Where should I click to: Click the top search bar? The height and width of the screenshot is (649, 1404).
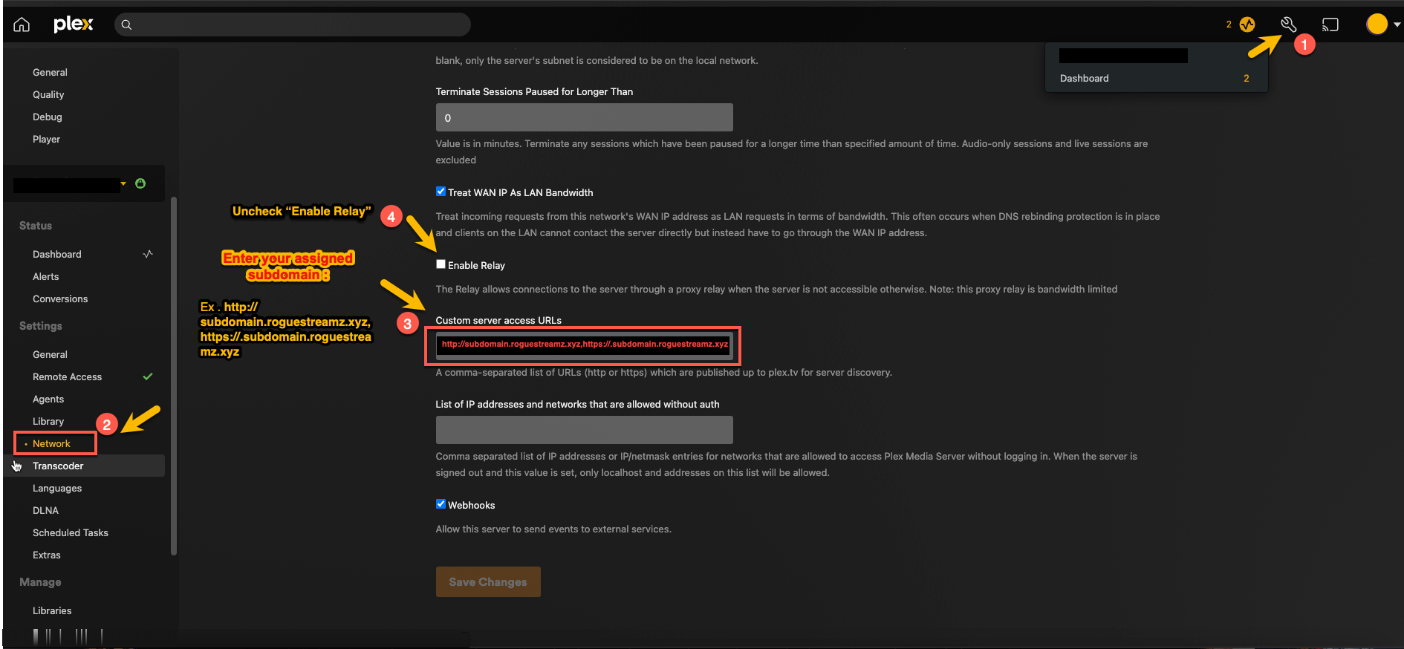click(x=293, y=25)
